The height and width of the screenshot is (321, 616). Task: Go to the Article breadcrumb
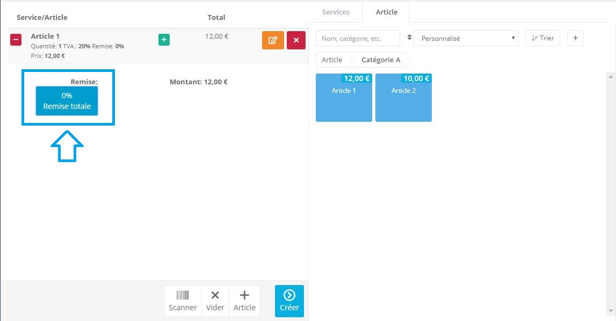pos(332,60)
